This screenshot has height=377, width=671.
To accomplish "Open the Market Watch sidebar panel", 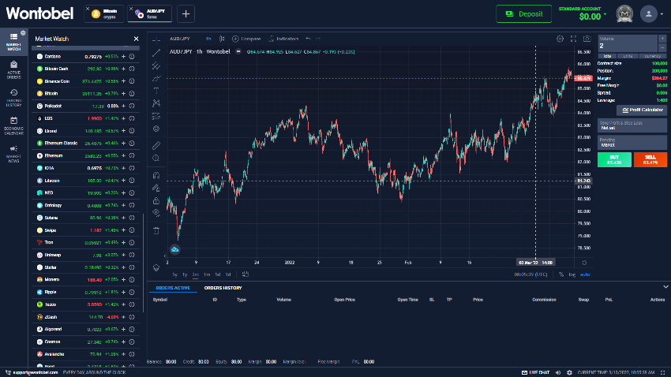I will tap(13, 42).
